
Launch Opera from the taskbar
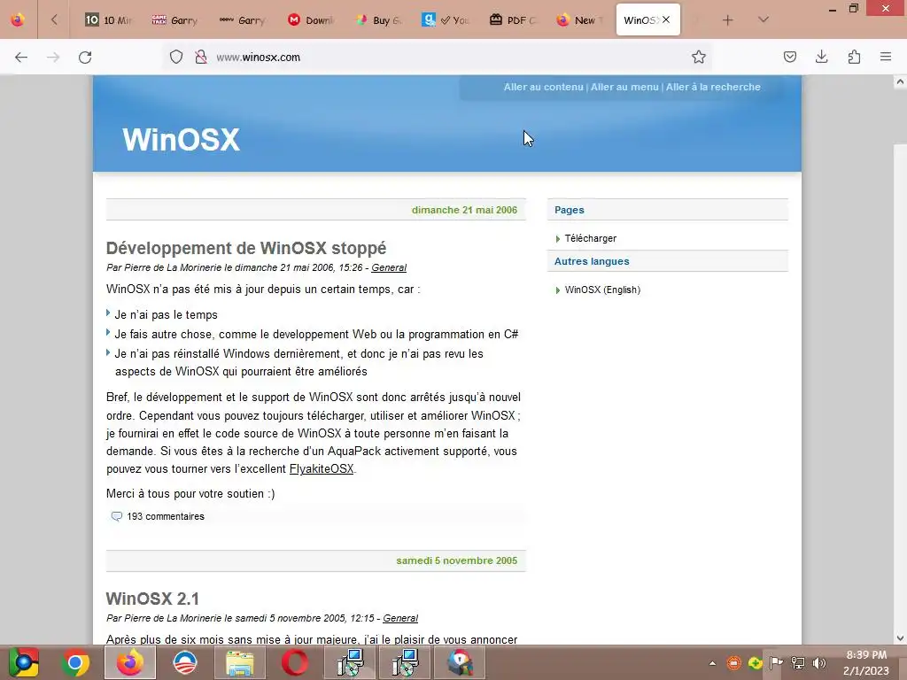click(x=295, y=662)
